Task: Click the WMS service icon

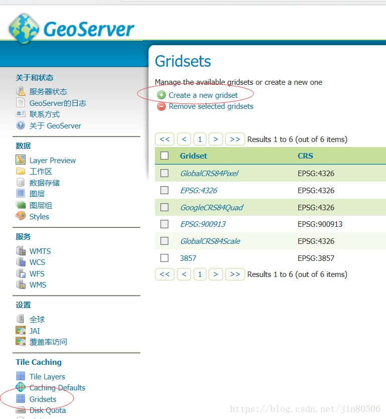Action: 21,285
